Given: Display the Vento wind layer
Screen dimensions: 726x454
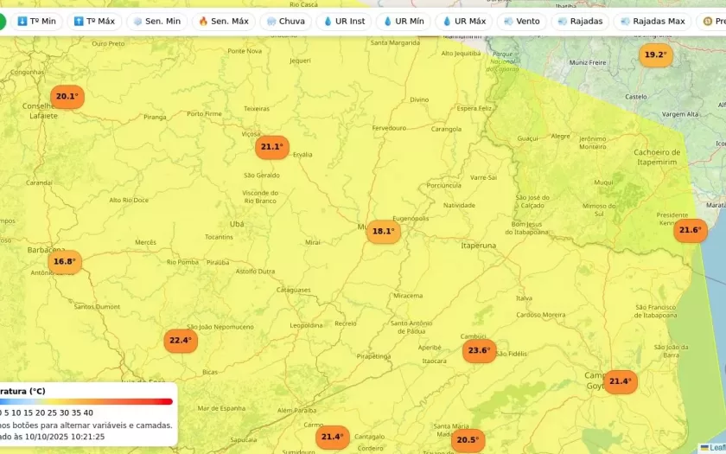Looking at the screenshot, I should 522,22.
